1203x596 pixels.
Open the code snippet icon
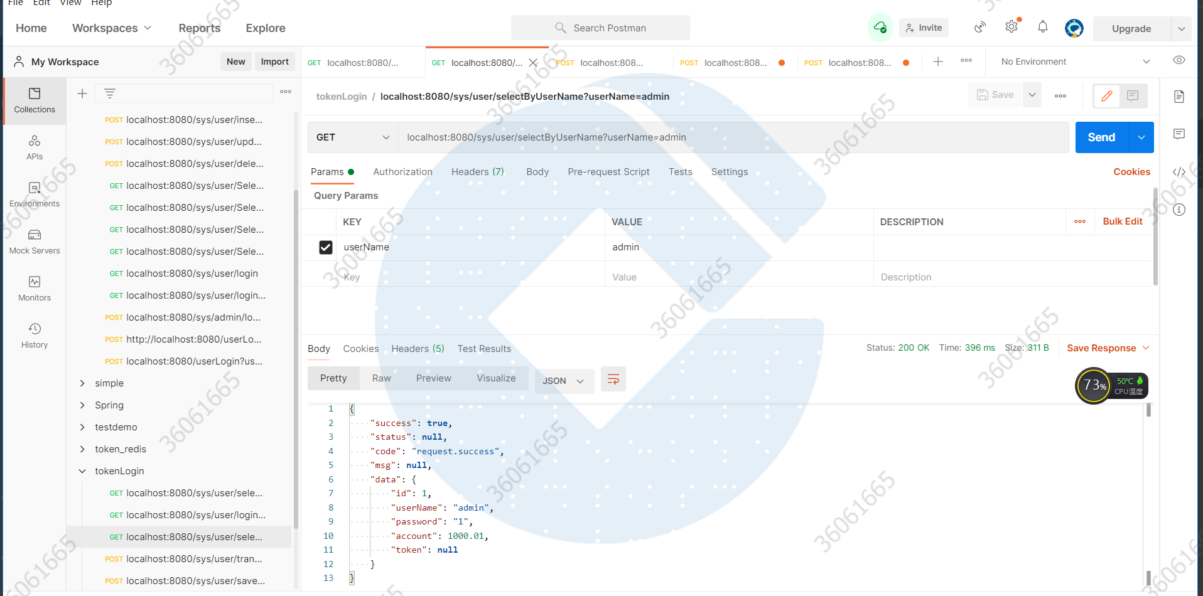coord(1179,172)
